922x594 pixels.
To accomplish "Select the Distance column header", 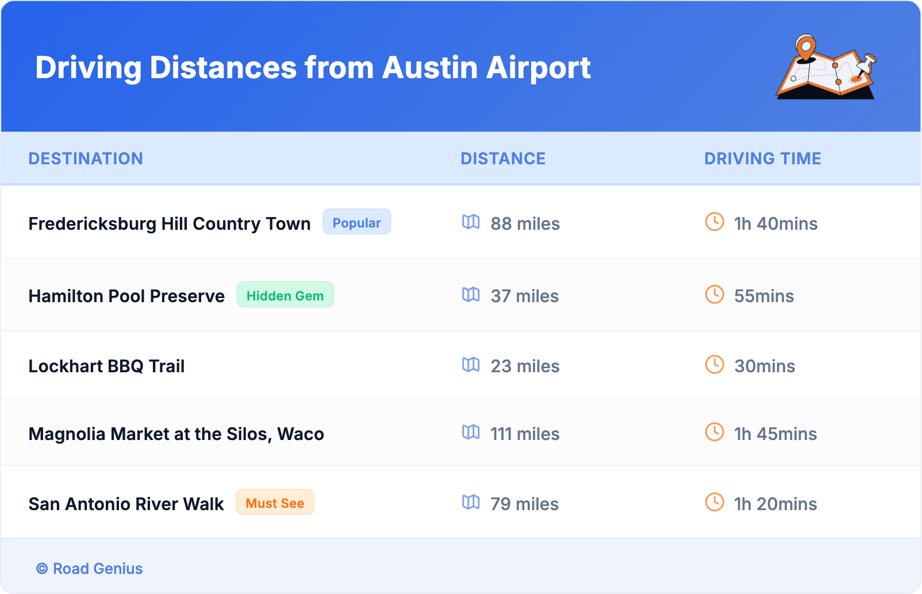I will (503, 159).
